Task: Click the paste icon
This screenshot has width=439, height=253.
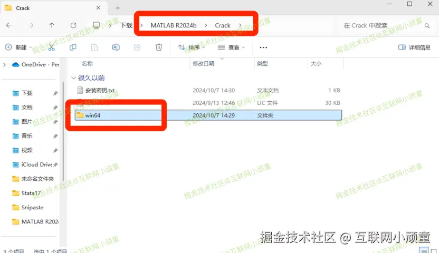Action: click(x=94, y=47)
